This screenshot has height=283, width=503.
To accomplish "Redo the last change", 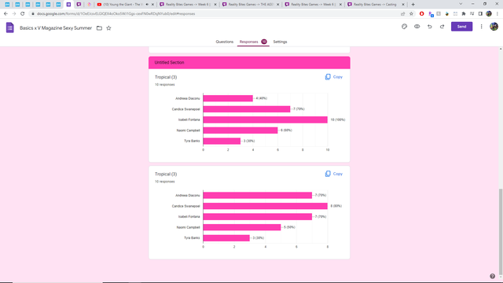I will (x=442, y=27).
